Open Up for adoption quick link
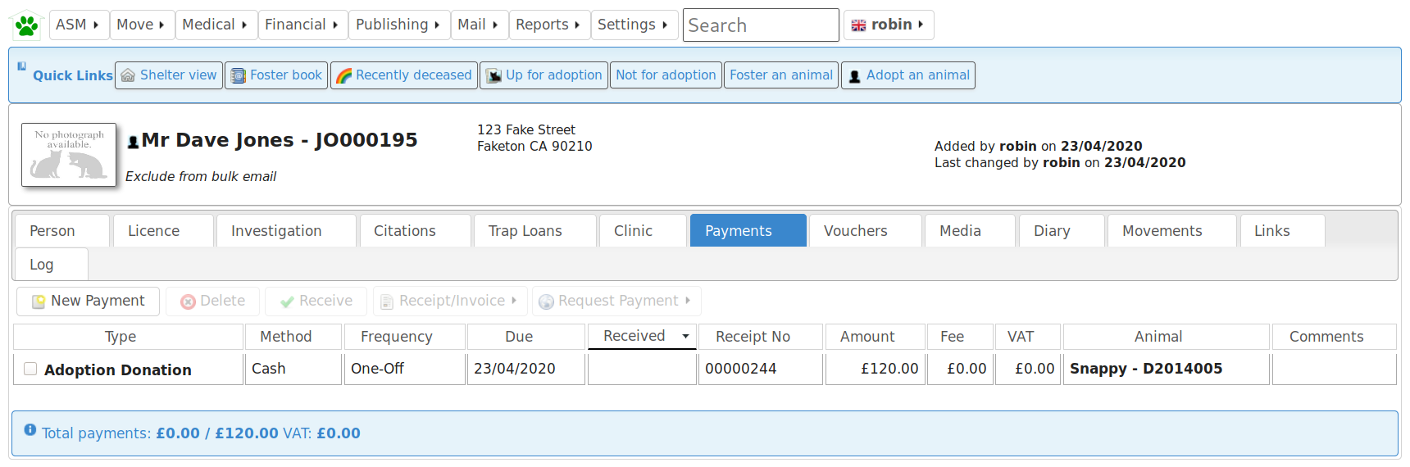1410x467 pixels. coord(544,75)
